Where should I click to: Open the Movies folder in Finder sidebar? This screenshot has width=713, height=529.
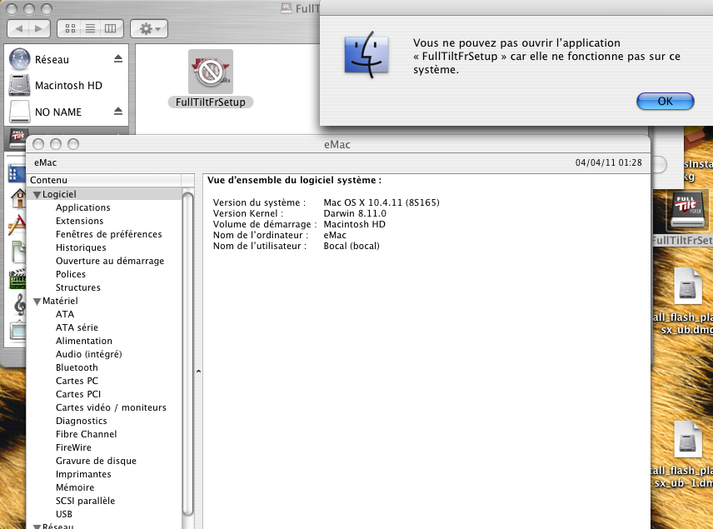pos(17,278)
